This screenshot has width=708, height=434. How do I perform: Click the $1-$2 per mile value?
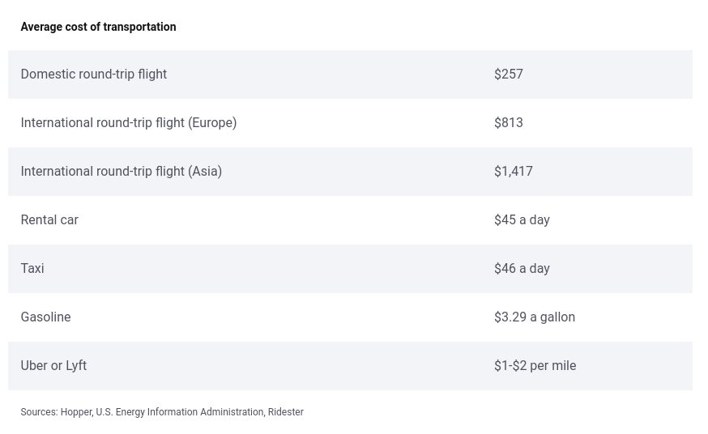[x=535, y=365]
